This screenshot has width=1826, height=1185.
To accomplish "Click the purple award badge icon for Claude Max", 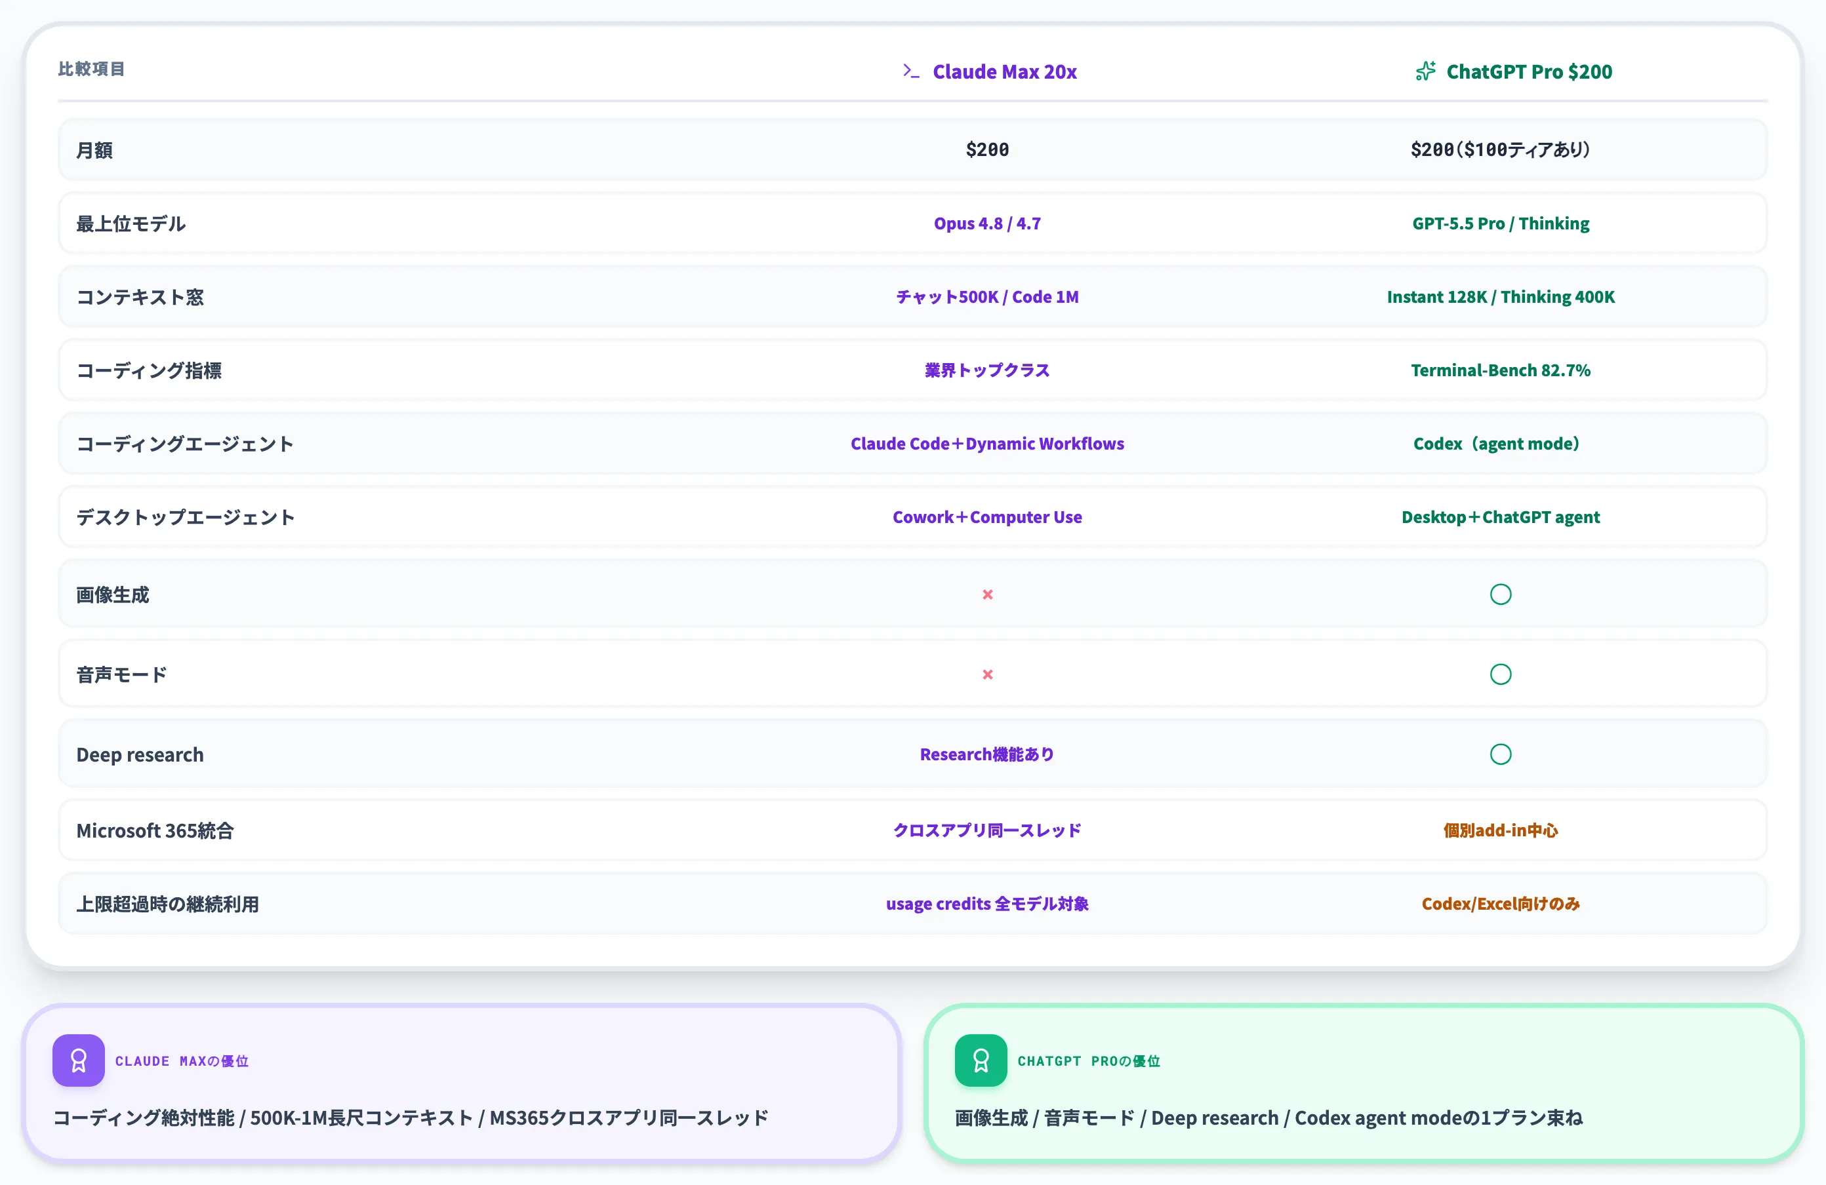I will coord(78,1060).
